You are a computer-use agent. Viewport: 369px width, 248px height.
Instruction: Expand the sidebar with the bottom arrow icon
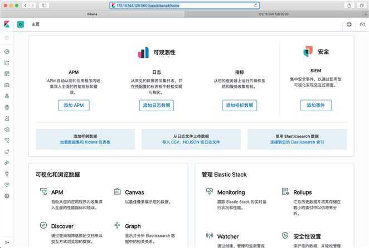(x=7, y=242)
